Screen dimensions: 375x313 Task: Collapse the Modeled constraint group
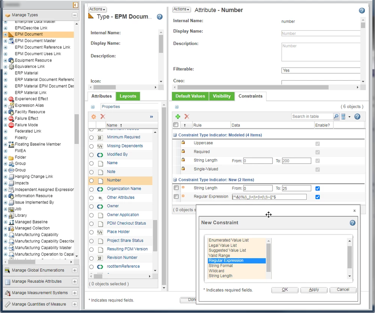click(x=175, y=135)
